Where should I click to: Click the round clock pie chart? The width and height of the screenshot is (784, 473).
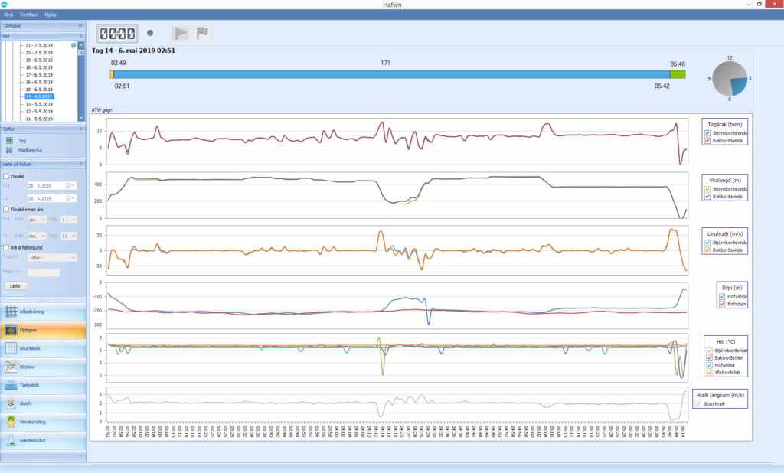click(x=730, y=79)
